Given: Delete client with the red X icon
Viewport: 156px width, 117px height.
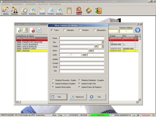Looking at the screenshot, I should 32,30.
